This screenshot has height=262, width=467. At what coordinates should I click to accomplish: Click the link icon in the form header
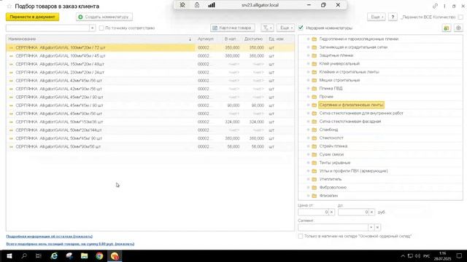(435, 6)
